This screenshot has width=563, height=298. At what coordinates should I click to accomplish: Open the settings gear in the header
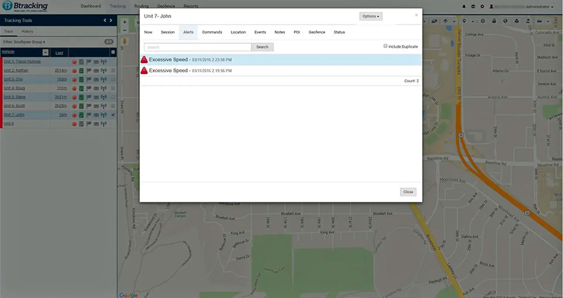tap(482, 6)
